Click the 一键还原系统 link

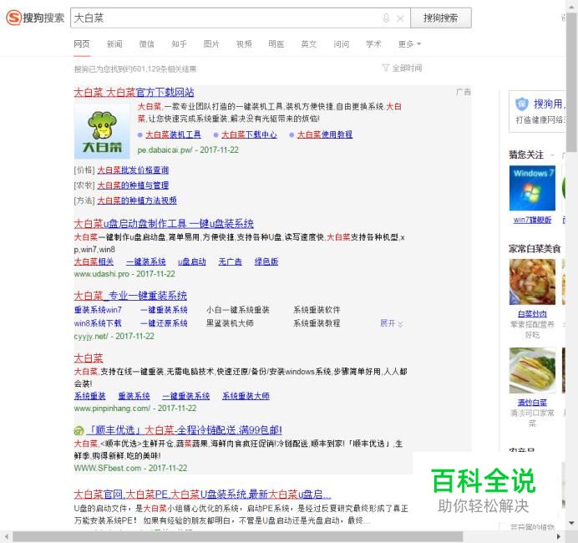[164, 323]
